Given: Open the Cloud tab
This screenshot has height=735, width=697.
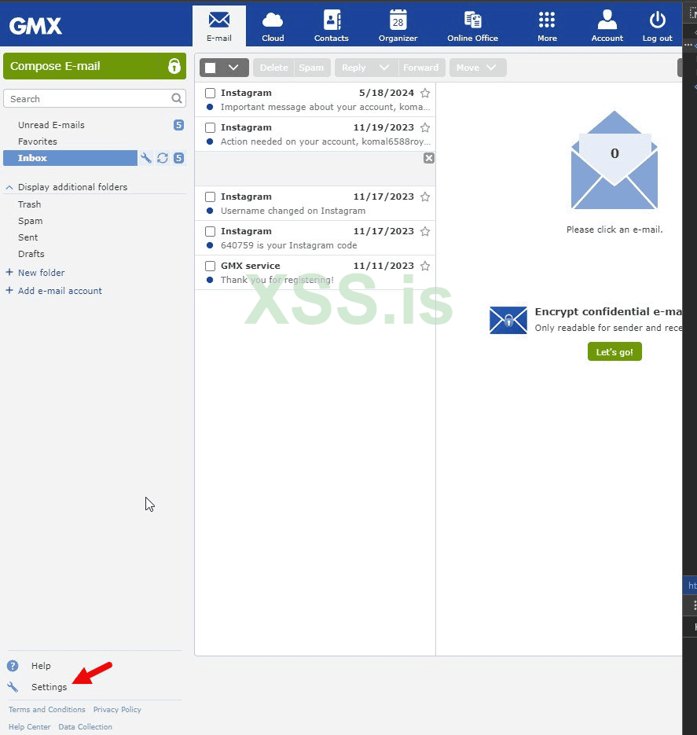Looking at the screenshot, I should click(273, 26).
